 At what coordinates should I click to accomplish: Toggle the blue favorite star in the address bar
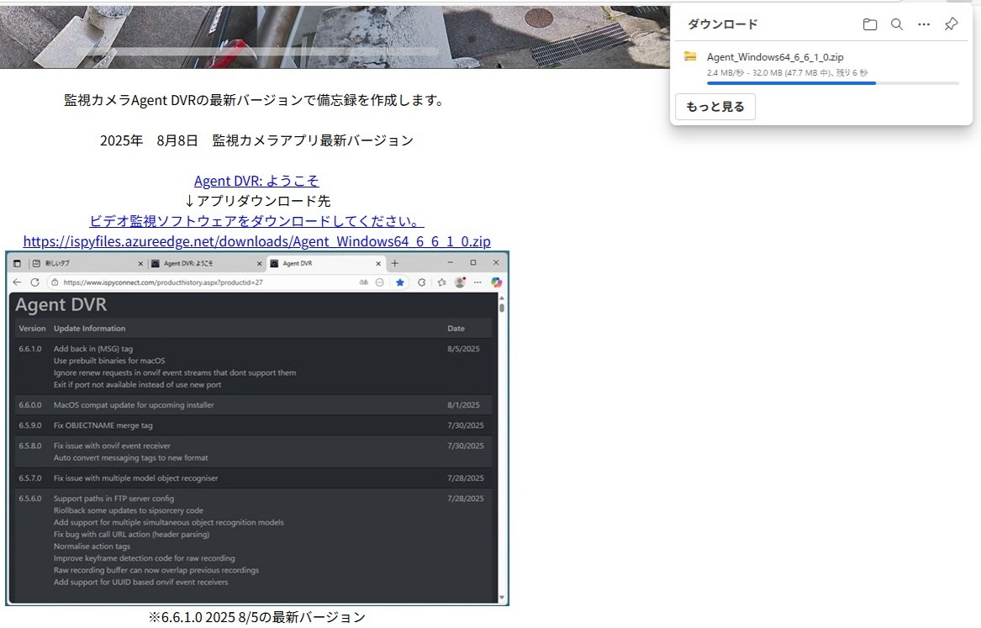pos(400,282)
